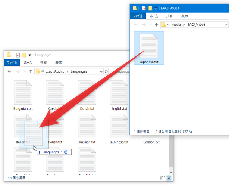Screen dimensions: 229x185
Task: Go forward in EACJ_V10b3 window
Action: tap(144, 25)
